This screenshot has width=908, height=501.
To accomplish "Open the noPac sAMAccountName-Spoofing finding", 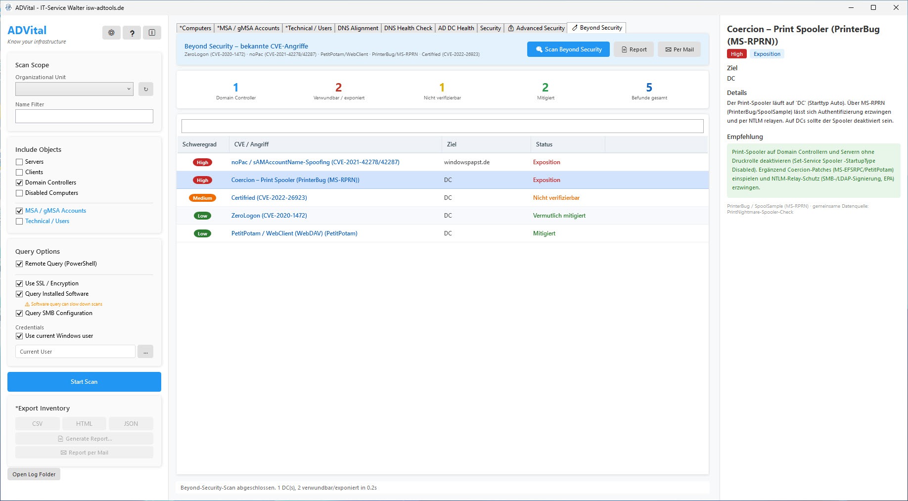I will click(x=315, y=162).
